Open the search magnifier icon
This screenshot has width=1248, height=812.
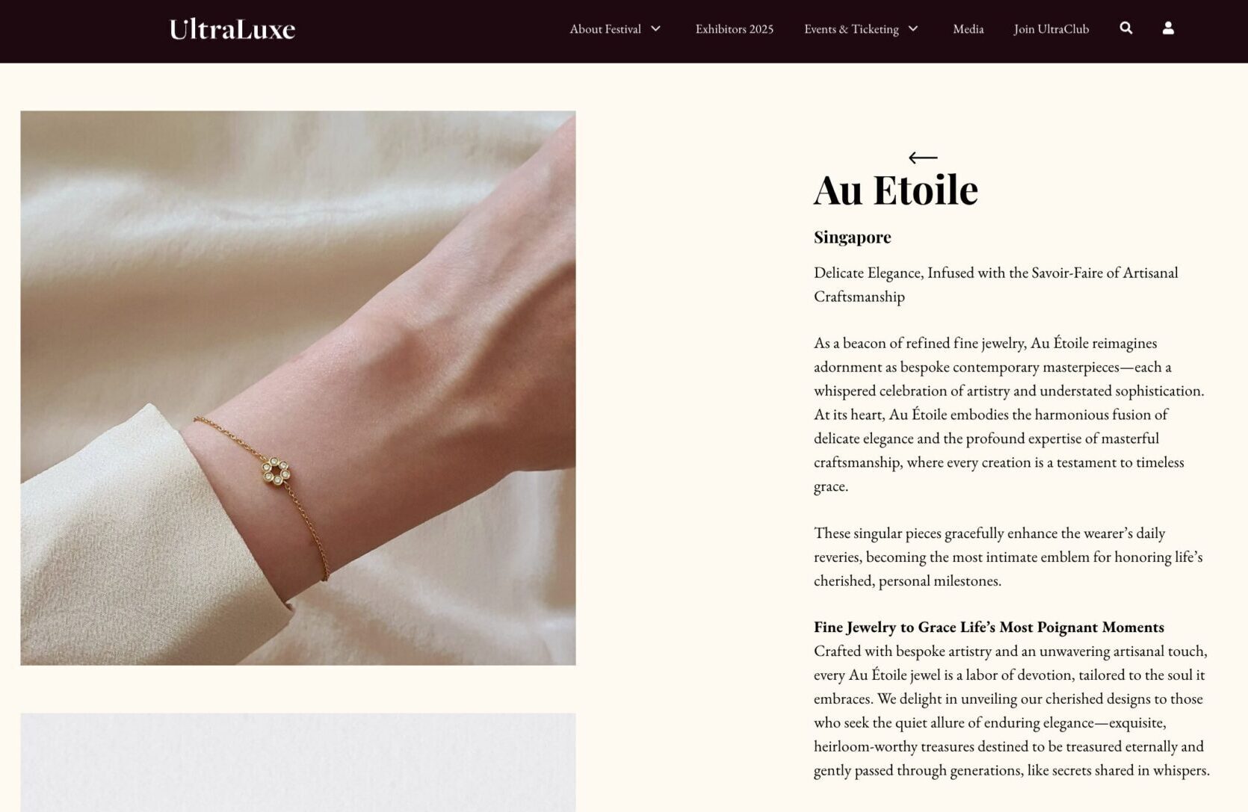click(x=1126, y=28)
